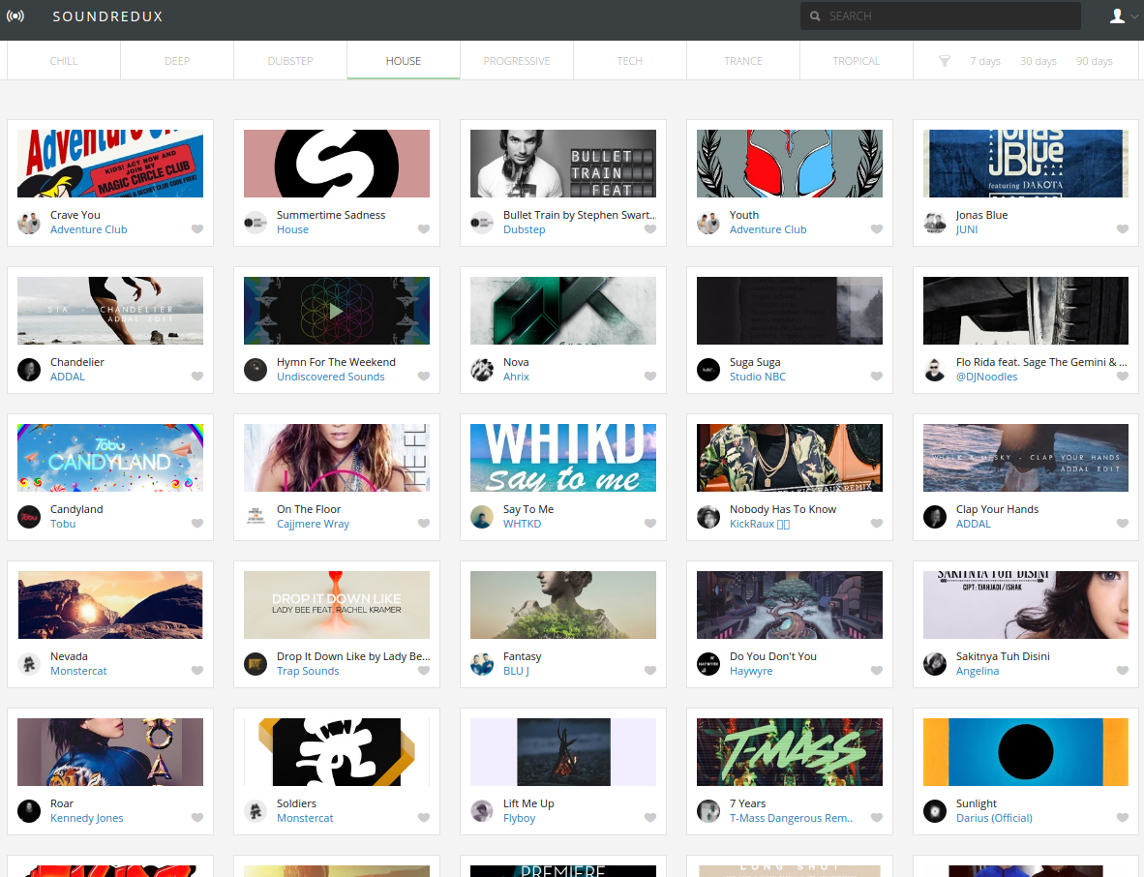Screen dimensions: 1144x877
Task: Switch to the DEEP genre tab
Action: [x=177, y=61]
